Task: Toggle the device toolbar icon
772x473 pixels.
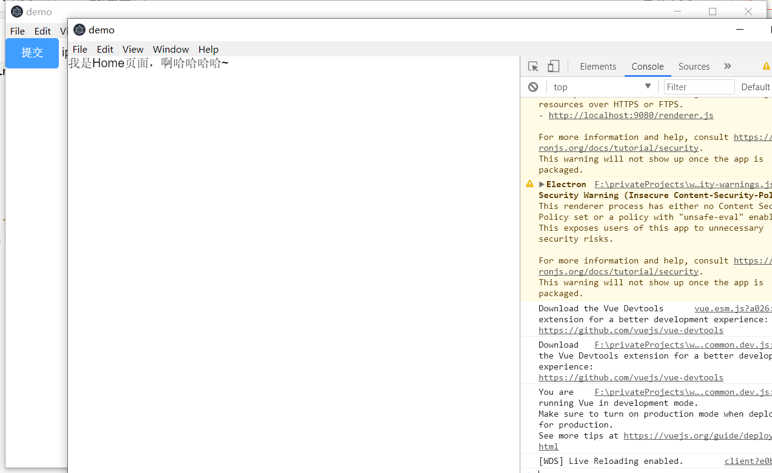Action: click(x=553, y=67)
